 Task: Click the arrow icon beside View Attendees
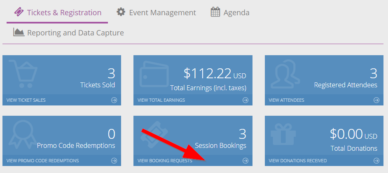pos(376,100)
